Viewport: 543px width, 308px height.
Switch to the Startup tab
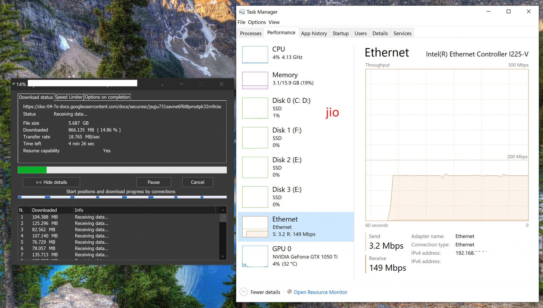coord(340,33)
